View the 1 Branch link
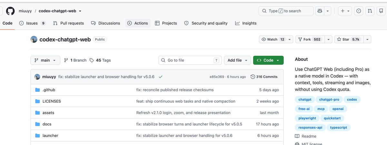This screenshot has width=387, height=145. pos(75,60)
